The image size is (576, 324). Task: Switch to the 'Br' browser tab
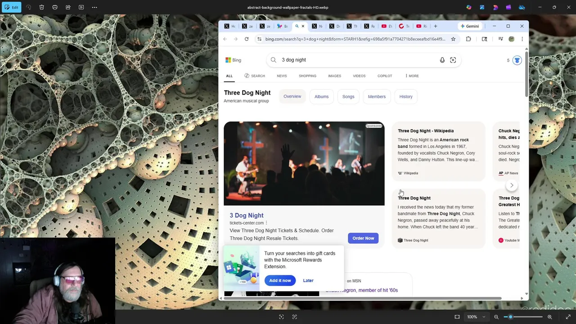click(283, 26)
